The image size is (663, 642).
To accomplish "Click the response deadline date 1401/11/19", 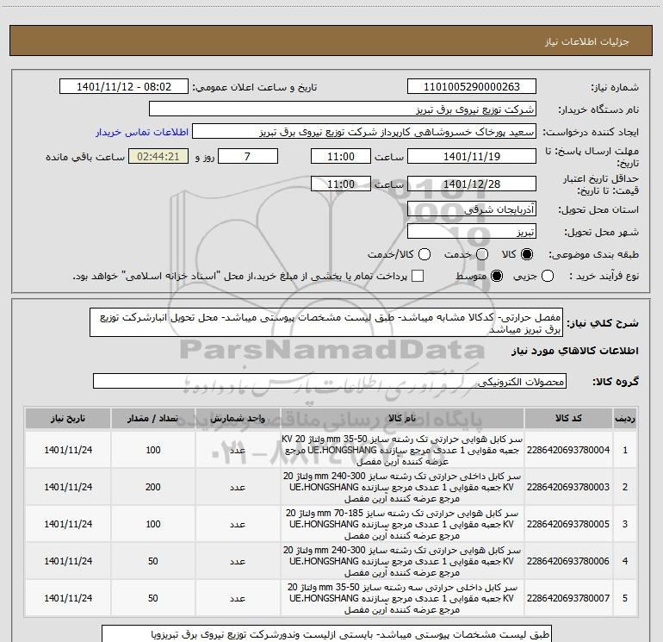I will pos(472,156).
